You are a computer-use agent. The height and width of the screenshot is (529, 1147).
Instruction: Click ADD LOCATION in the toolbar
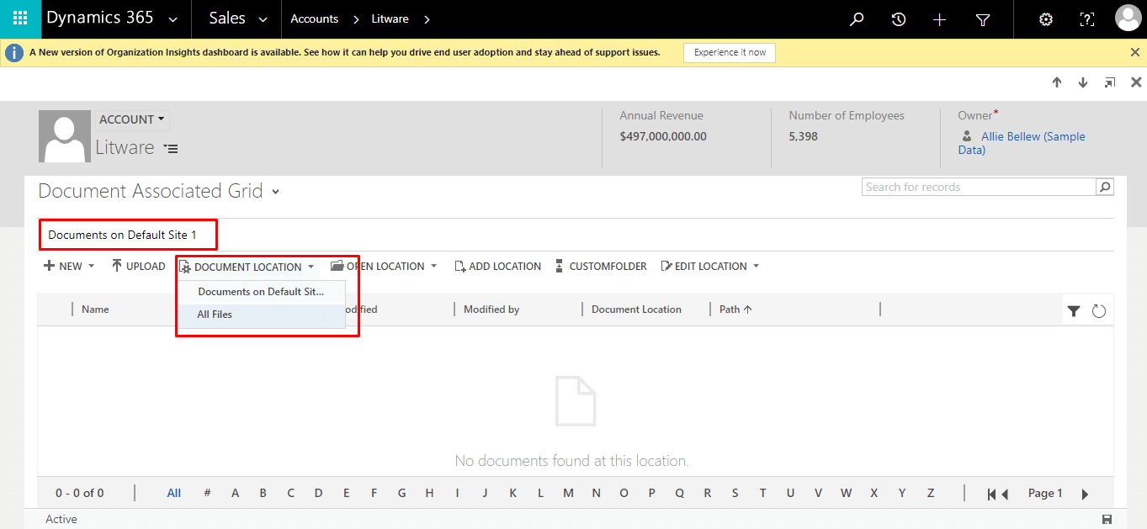pyautogui.click(x=497, y=266)
